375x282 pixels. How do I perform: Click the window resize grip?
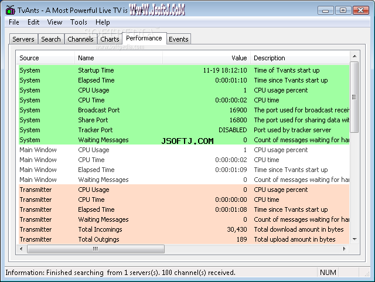[x=367, y=274]
